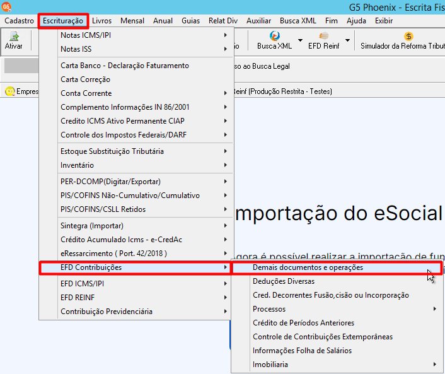Open the Cadastro menu
445x374 pixels.
click(19, 21)
